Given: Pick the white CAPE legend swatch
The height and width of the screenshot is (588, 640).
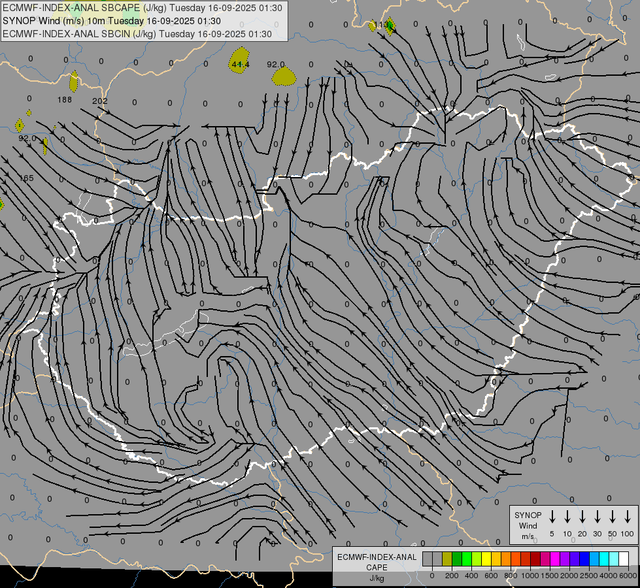Looking at the screenshot, I should pos(624,559).
